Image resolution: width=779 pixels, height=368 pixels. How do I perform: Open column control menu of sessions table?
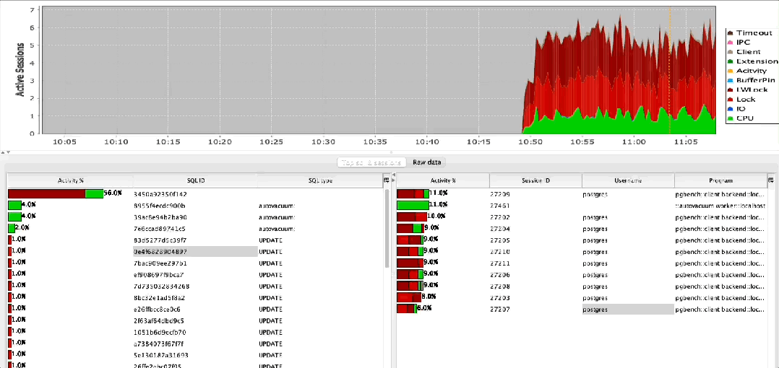(x=770, y=180)
